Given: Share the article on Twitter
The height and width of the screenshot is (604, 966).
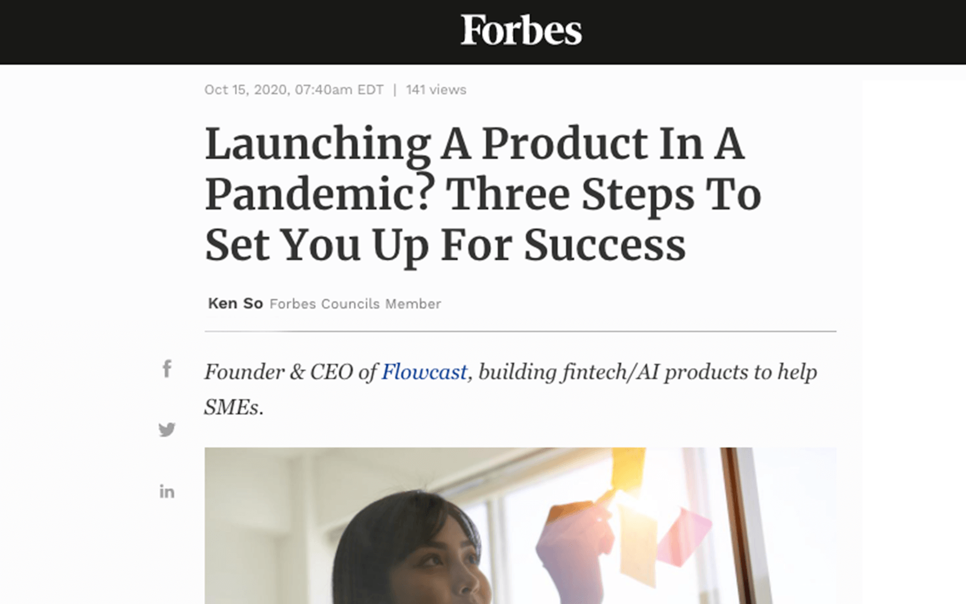Looking at the screenshot, I should [167, 429].
